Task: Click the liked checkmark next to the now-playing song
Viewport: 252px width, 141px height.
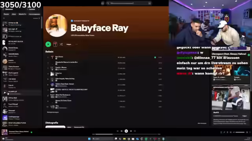Action: [x=31, y=132]
